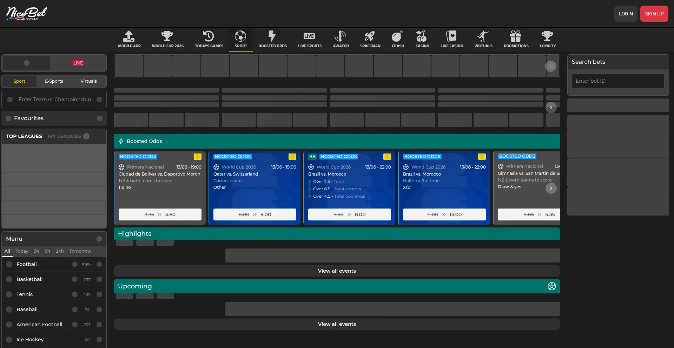Screen dimensions: 674x348
Task: Filter menu by 24h
Action: pos(60,251)
